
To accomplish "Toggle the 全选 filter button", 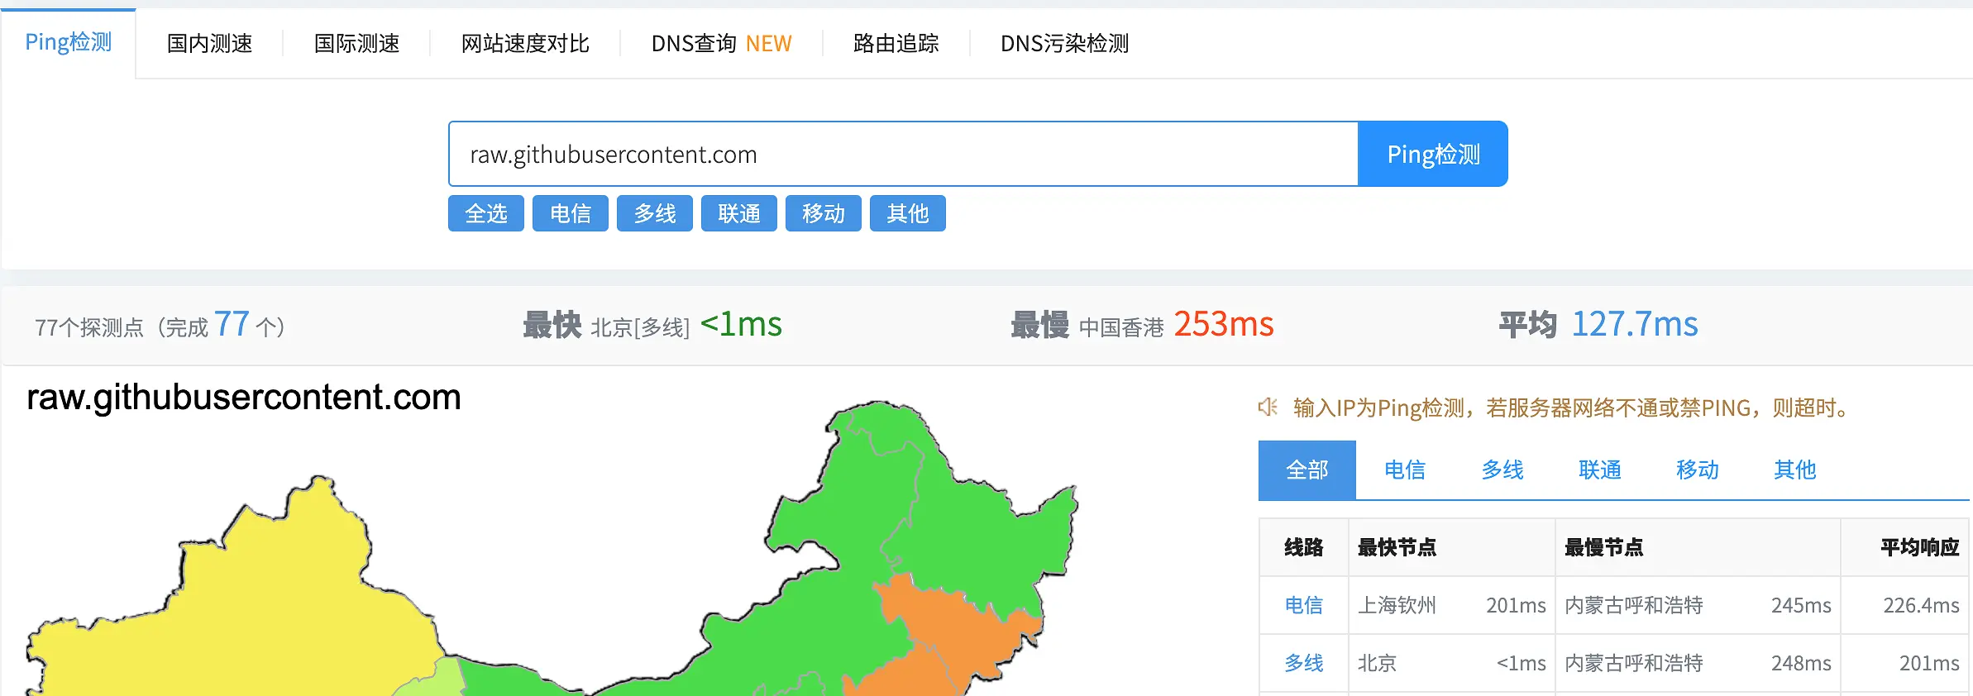I will pos(486,214).
